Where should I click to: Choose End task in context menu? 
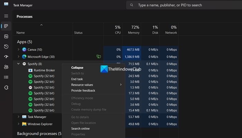click(77, 79)
